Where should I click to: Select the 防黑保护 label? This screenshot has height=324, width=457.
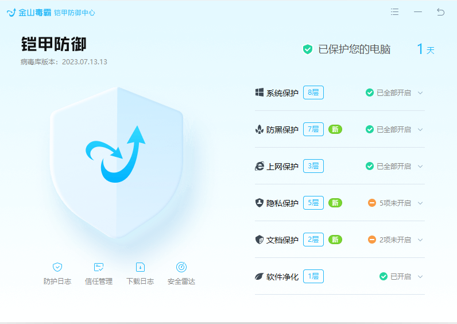click(282, 130)
